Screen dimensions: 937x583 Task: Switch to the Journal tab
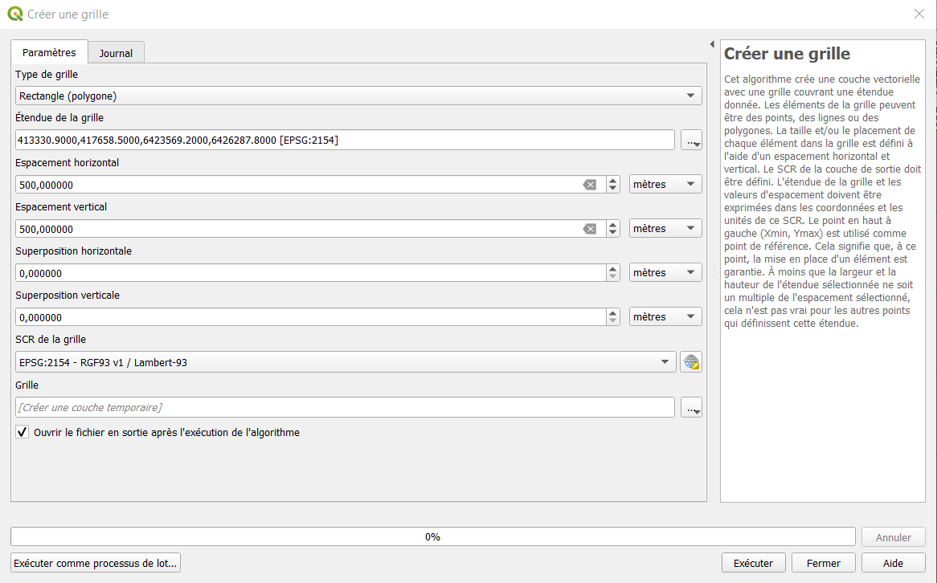coord(116,52)
